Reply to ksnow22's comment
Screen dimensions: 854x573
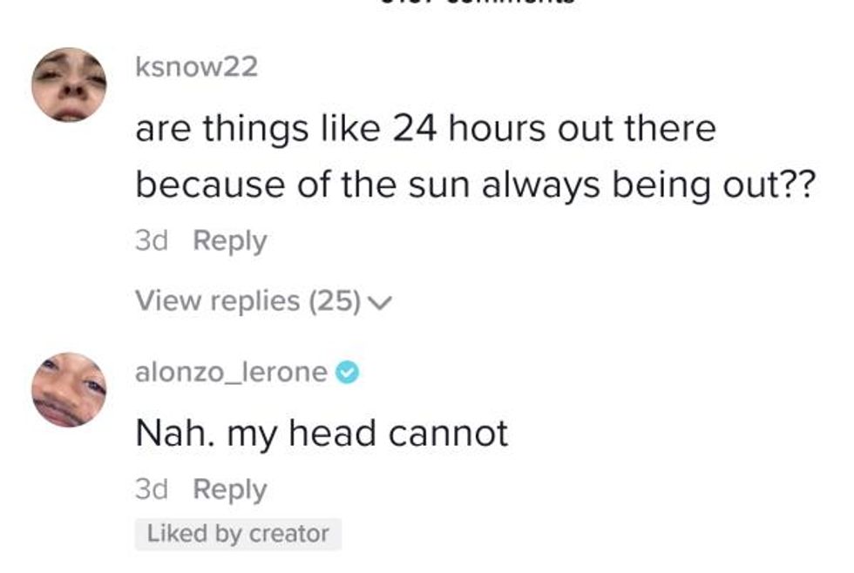(229, 241)
